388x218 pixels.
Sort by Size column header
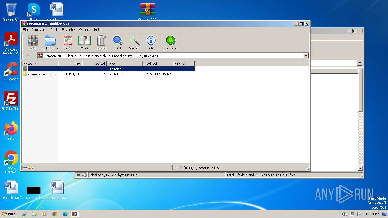tap(70, 64)
